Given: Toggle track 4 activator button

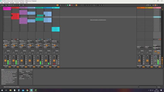Looking at the screenshot, I should [x=30, y=61].
